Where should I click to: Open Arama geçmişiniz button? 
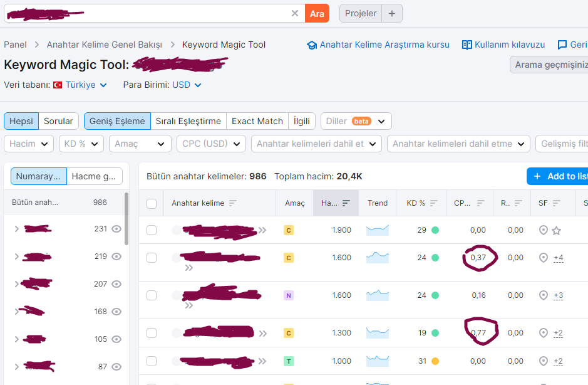(550, 65)
